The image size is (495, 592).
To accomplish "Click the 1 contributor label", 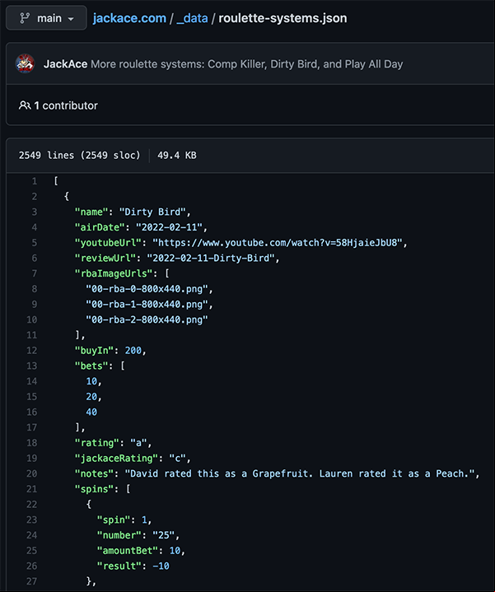I will tap(66, 105).
